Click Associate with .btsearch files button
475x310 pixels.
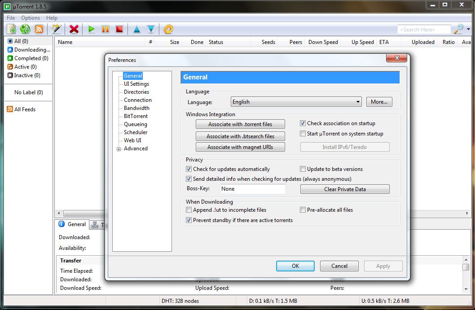[x=240, y=136]
